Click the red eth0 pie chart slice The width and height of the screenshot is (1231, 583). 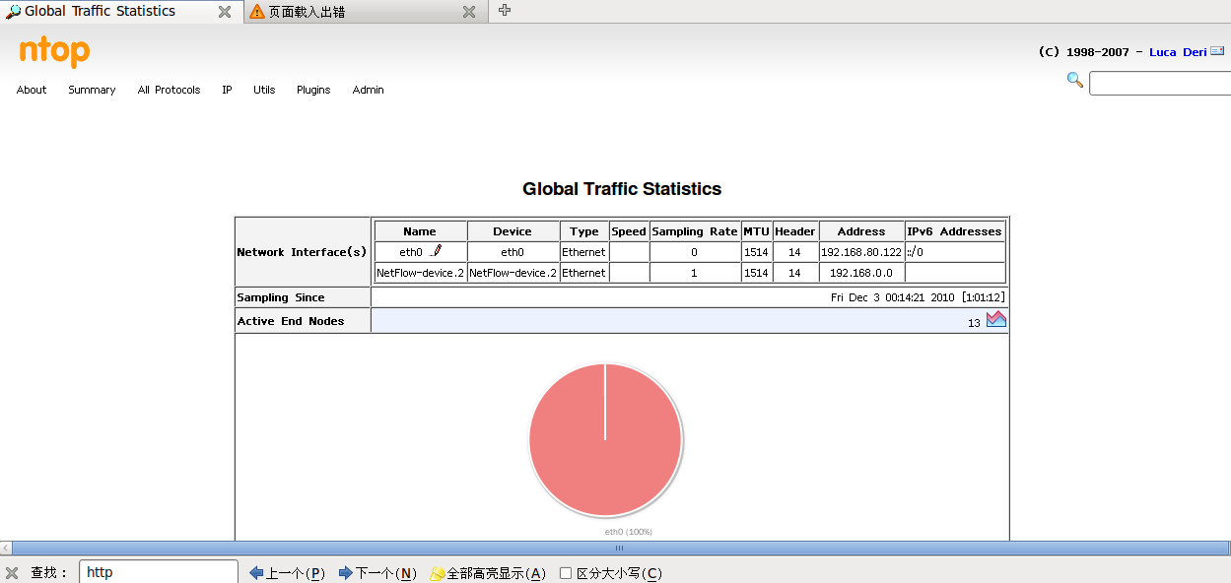(x=605, y=440)
